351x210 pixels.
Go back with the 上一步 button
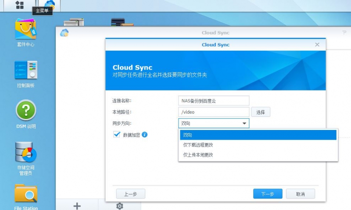(130, 194)
